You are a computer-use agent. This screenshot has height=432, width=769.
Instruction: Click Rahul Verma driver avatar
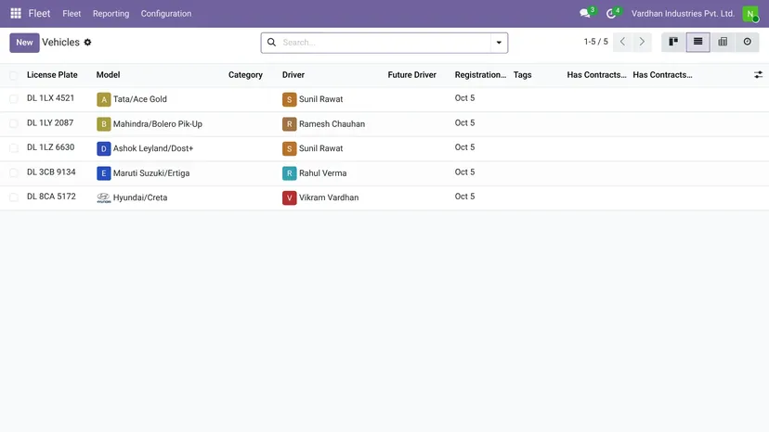click(290, 173)
